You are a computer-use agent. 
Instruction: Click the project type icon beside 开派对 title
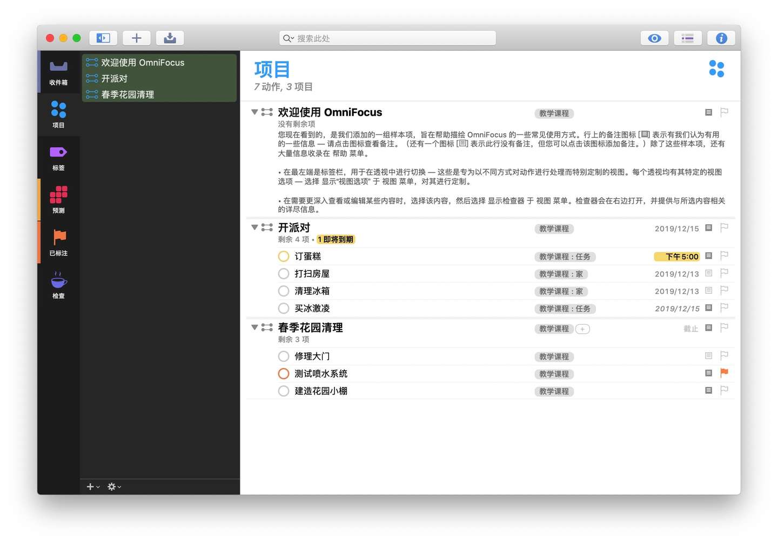point(267,227)
